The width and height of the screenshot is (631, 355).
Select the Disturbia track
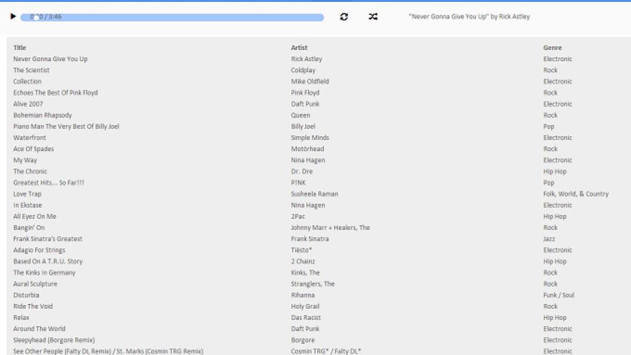click(26, 295)
